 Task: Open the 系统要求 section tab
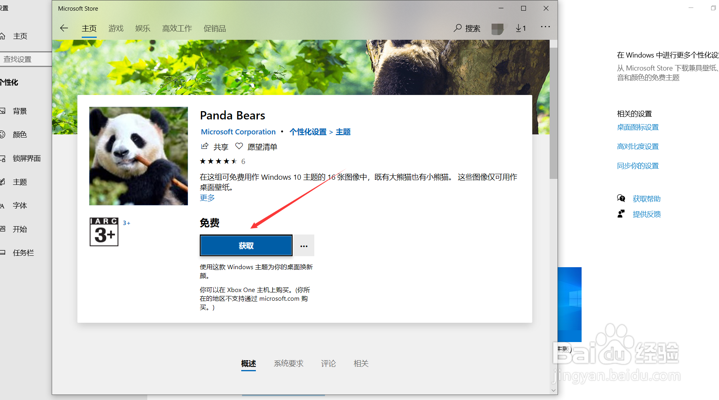click(x=289, y=363)
